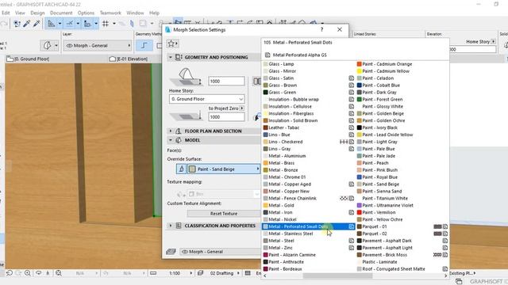Click the hatch icon on Pavement - Brick Moss row

point(437,255)
